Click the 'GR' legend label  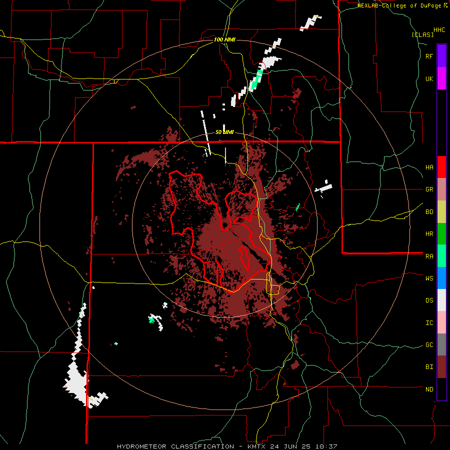click(429, 189)
